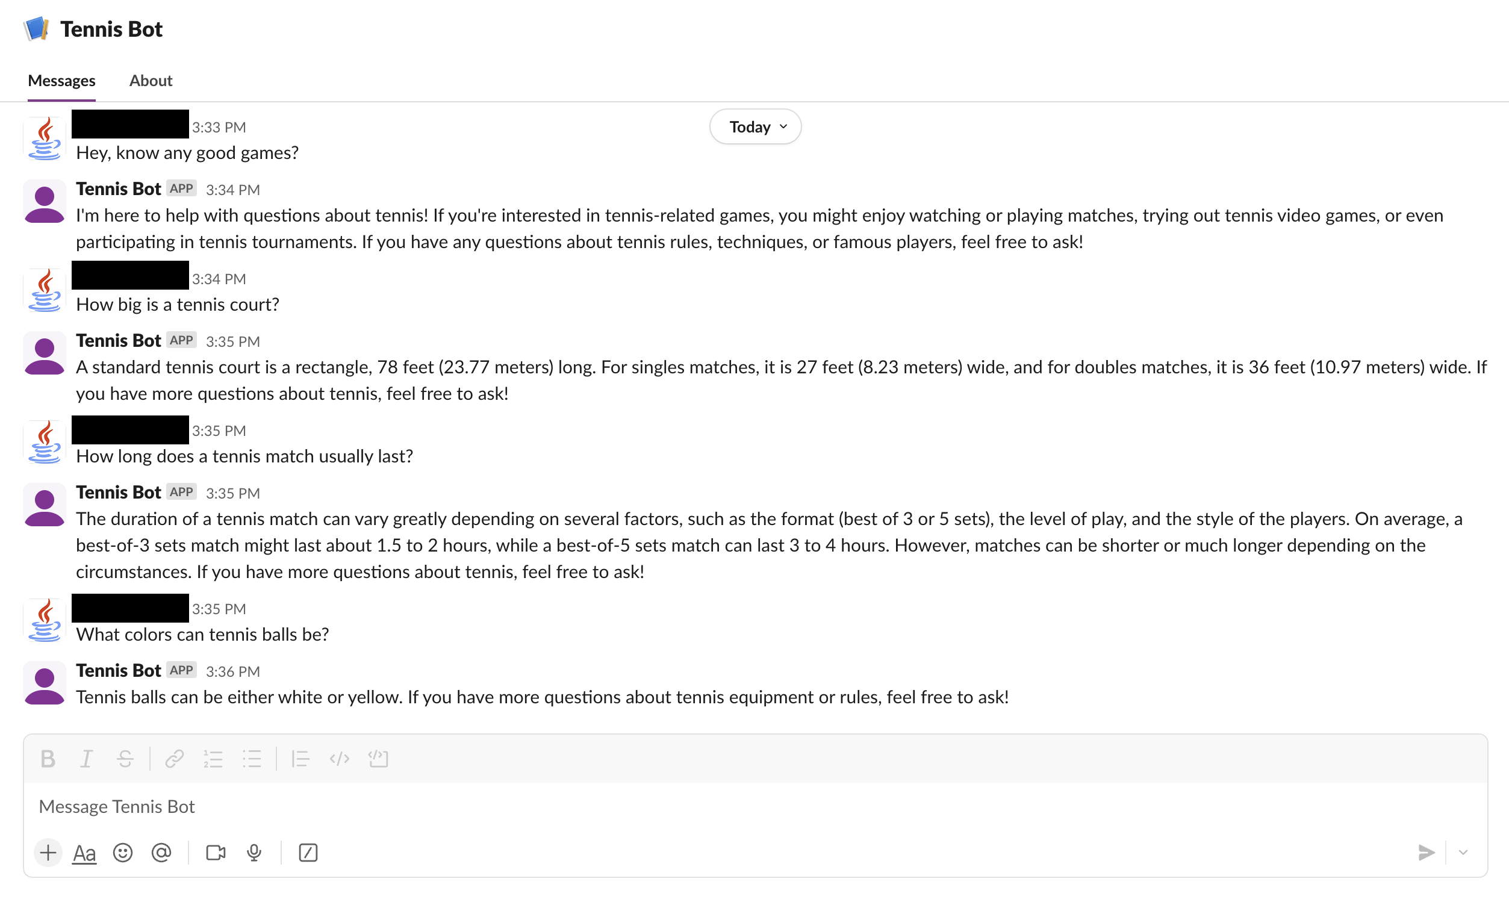The image size is (1509, 902).
Task: Apply strikethrough formatting
Action: [125, 759]
